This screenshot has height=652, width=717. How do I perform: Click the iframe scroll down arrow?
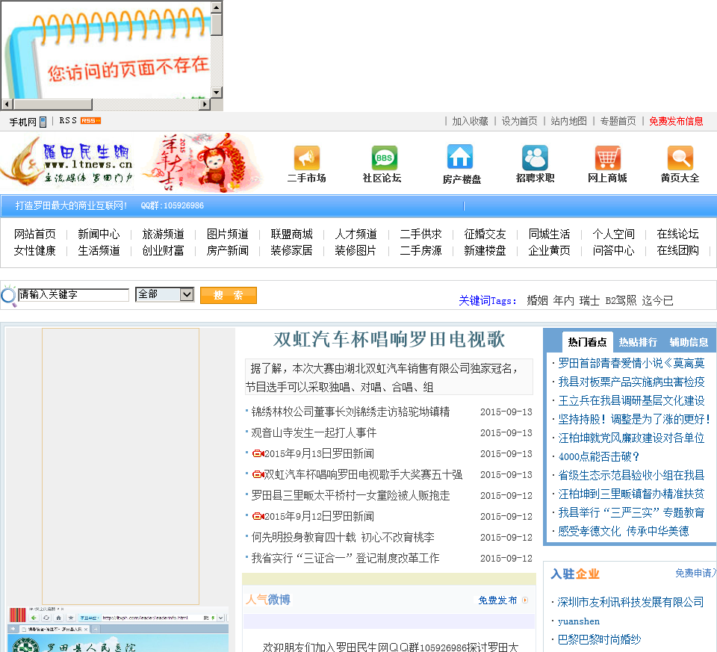[217, 93]
